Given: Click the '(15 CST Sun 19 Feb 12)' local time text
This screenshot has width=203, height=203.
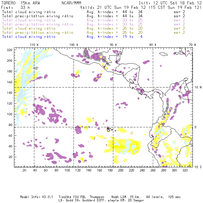Looking at the screenshot, I should [x=175, y=7].
